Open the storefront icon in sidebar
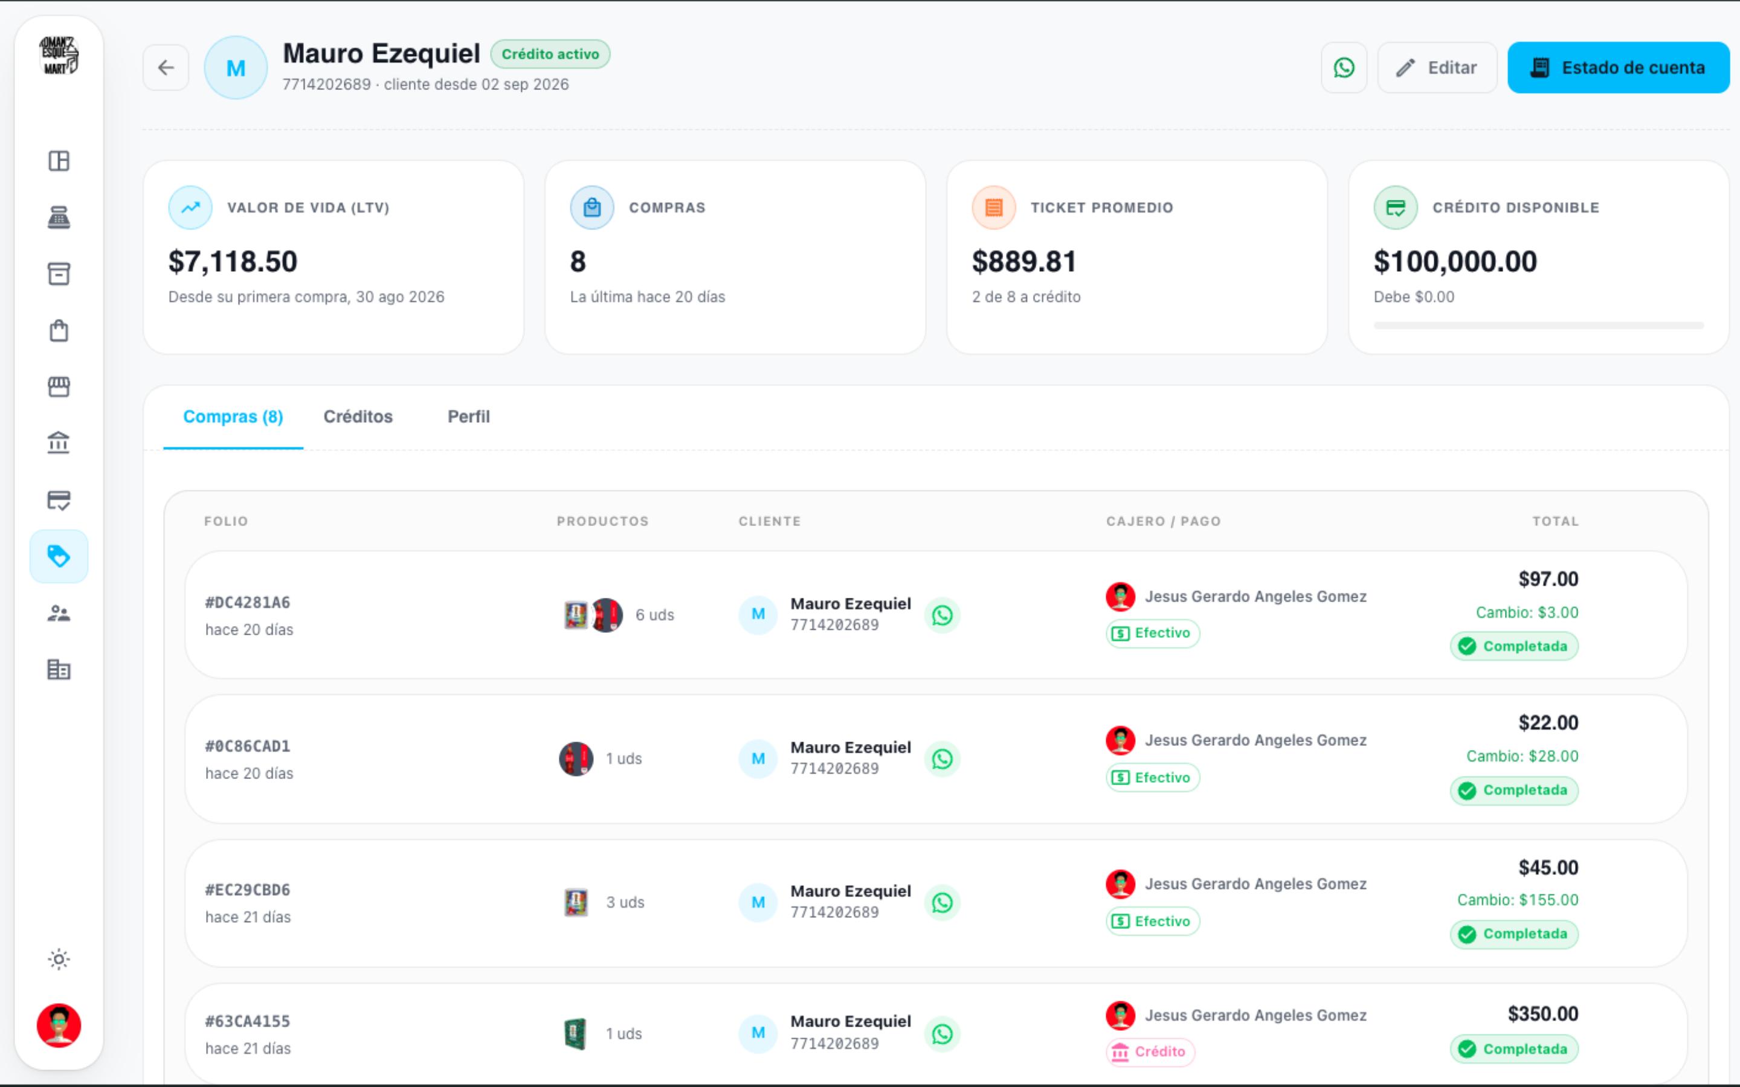 tap(59, 386)
